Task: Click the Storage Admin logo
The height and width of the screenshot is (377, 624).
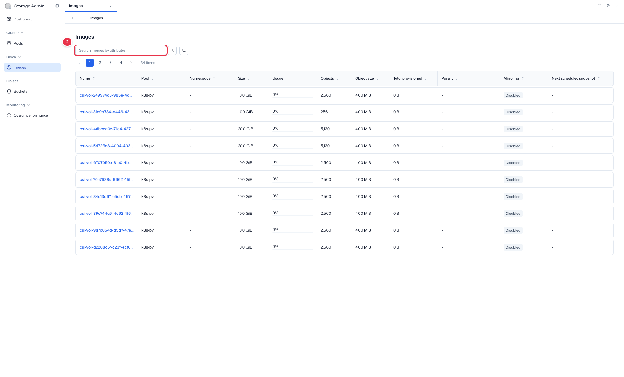Action: (8, 6)
